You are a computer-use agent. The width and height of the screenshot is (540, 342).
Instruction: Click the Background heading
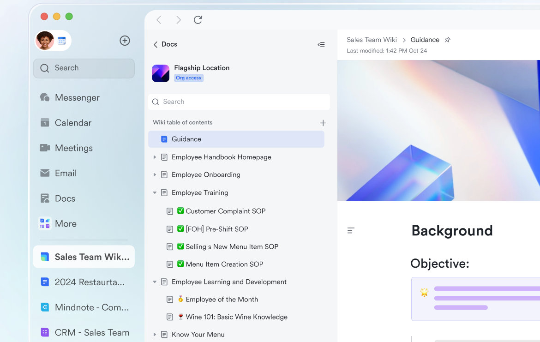pyautogui.click(x=452, y=231)
